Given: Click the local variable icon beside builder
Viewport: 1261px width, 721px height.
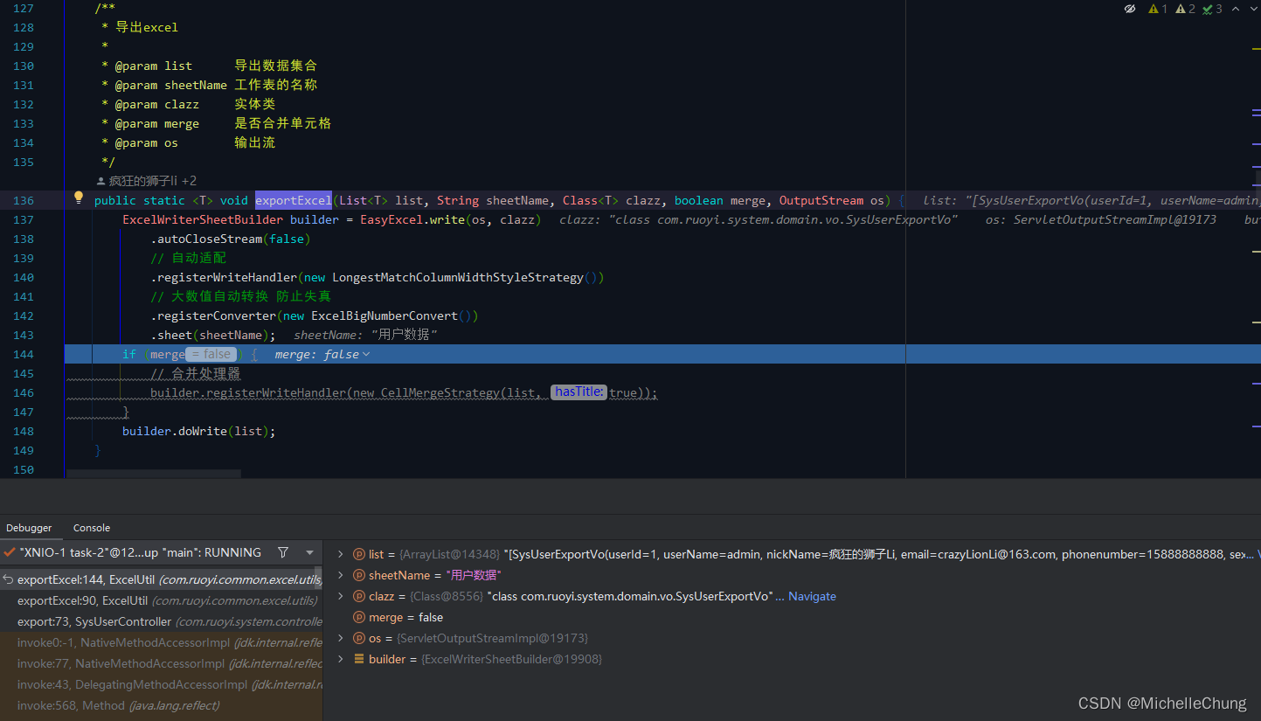Looking at the screenshot, I should [x=358, y=659].
